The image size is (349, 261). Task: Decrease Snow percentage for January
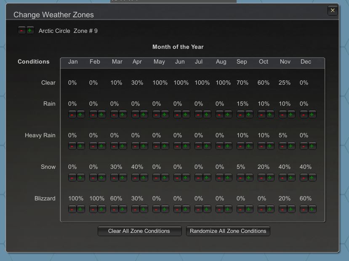[x=72, y=178]
